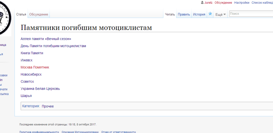Switch to the Статья tab
The height and width of the screenshot is (133, 273).
[21, 14]
